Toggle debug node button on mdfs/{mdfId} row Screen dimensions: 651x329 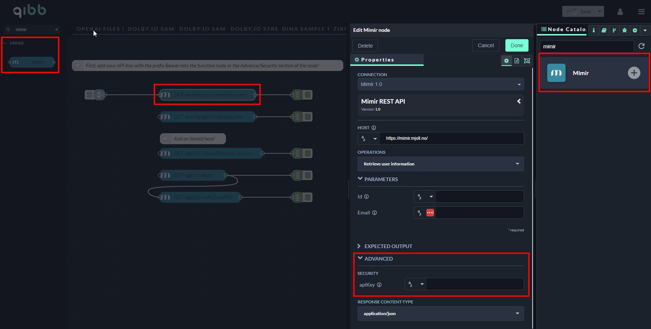pyautogui.click(x=308, y=197)
